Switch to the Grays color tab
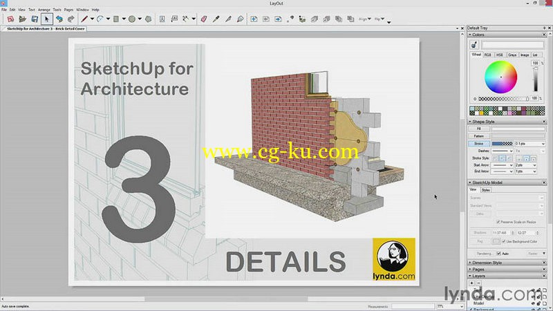 click(512, 55)
